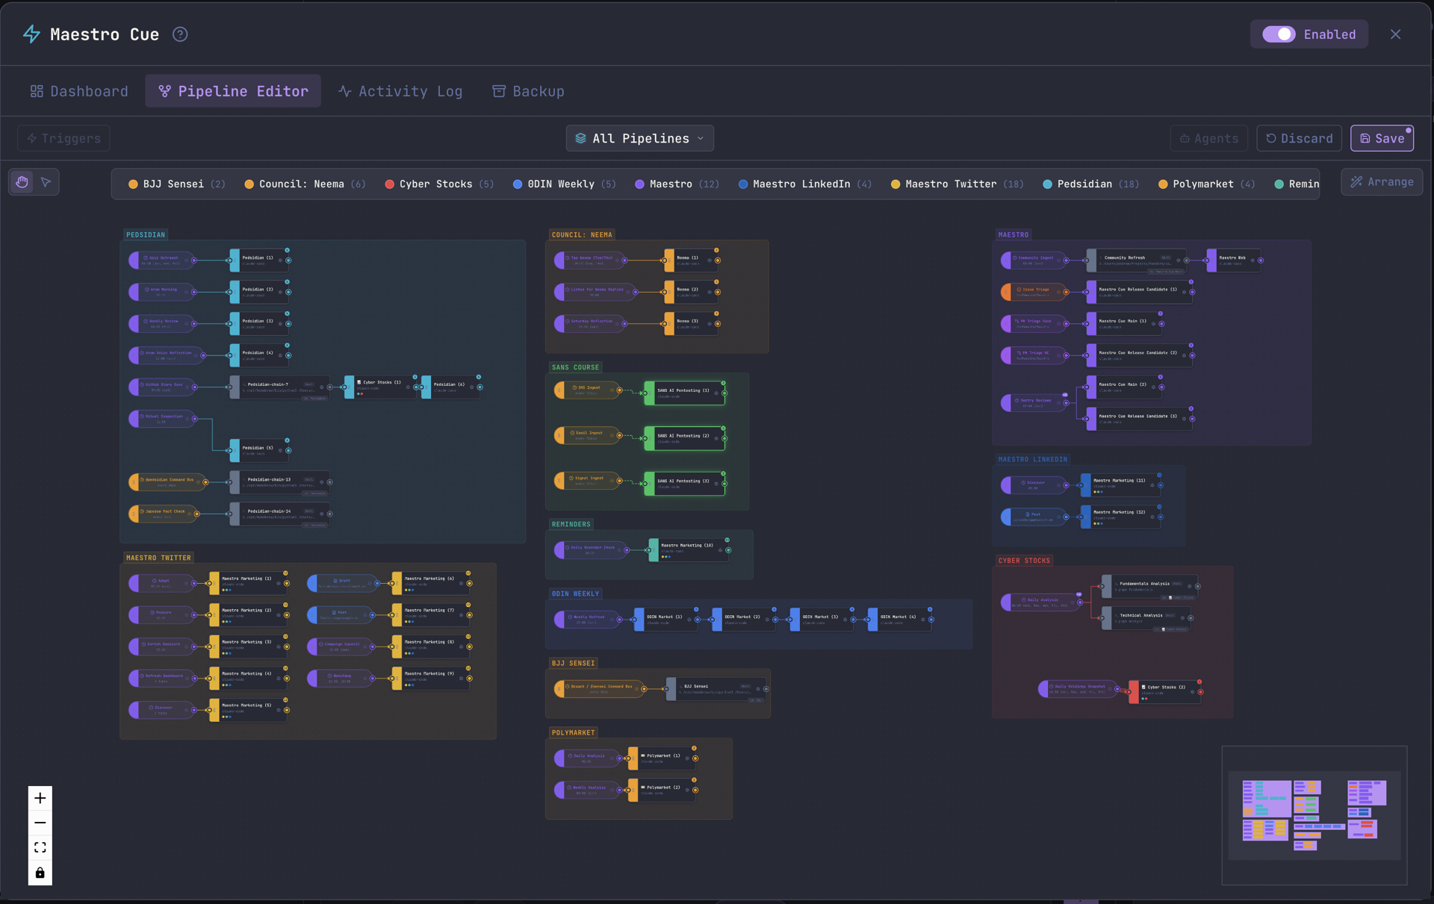1434x904 pixels.
Task: Open the Pipeline Editor tab
Action: coord(233,91)
